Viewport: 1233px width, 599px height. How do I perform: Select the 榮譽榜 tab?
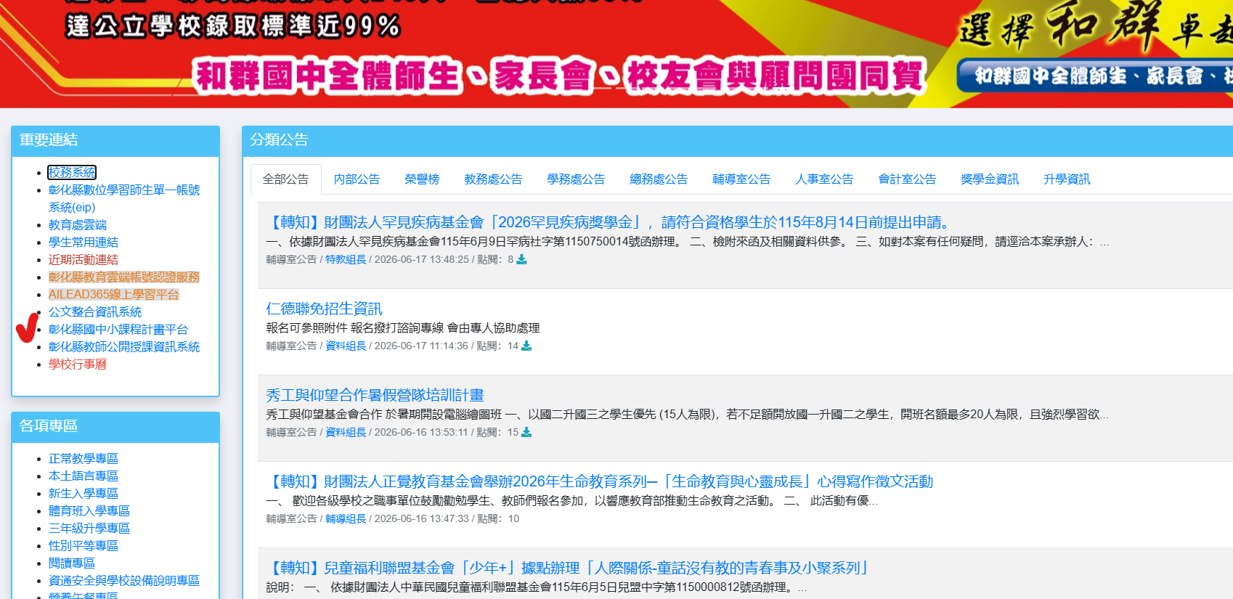[x=422, y=179]
